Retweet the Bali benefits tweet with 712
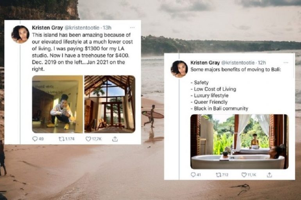The image size is (301, 200). click(x=219, y=175)
